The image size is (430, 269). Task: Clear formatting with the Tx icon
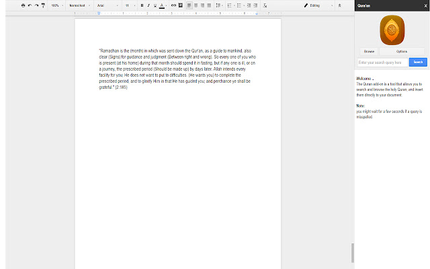(x=265, y=5)
